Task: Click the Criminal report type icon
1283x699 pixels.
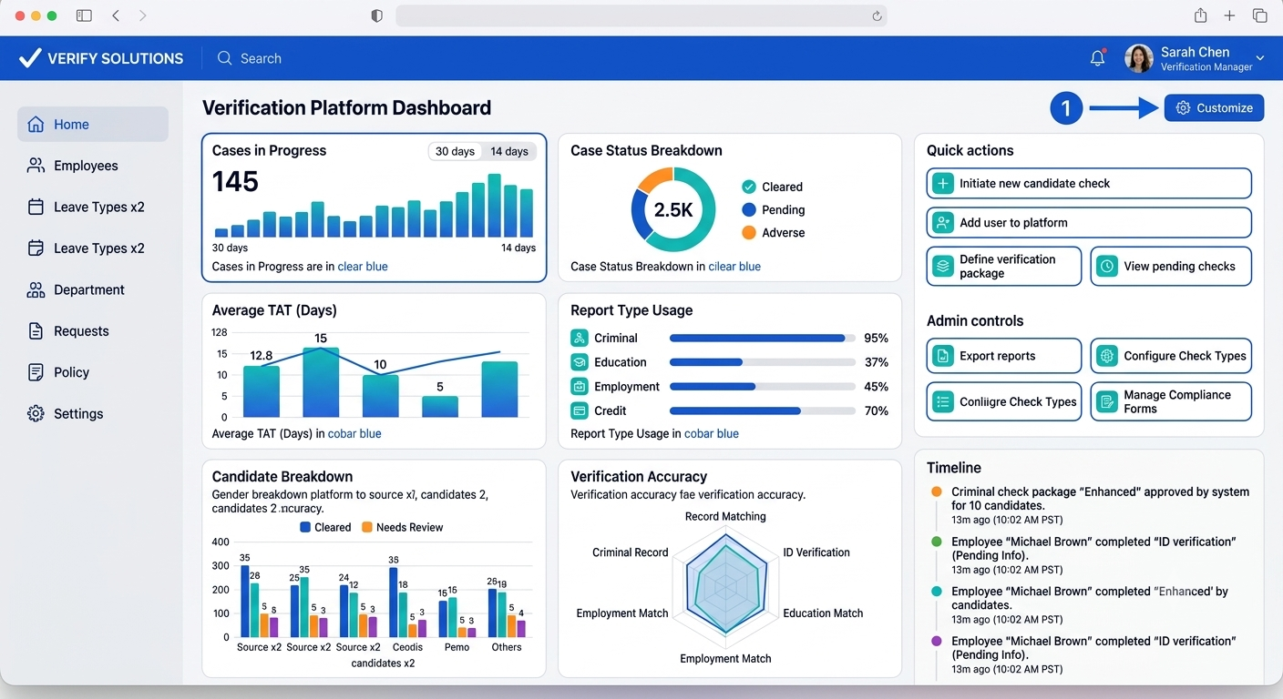Action: (580, 338)
